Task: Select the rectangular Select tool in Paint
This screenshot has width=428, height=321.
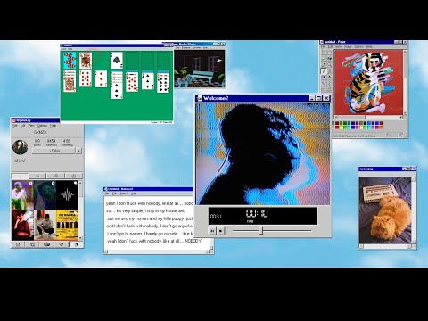Action: coord(330,53)
